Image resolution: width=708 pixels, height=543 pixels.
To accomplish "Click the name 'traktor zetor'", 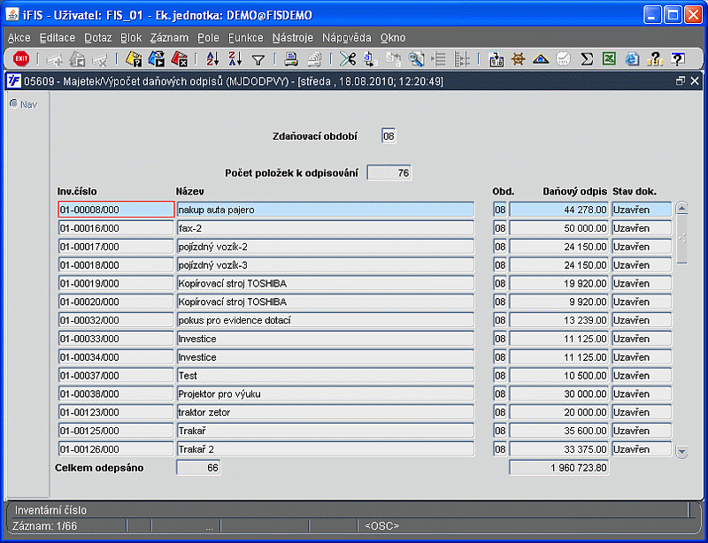I will click(x=325, y=412).
